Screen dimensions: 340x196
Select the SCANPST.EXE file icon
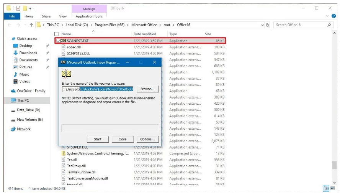[63, 41]
